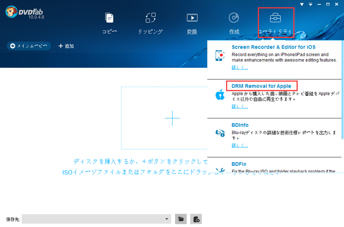Image resolution: width=344 pixels, height=227 pixels.
Task: Click the shirt skin icon in title bar
Action: coord(302,4)
